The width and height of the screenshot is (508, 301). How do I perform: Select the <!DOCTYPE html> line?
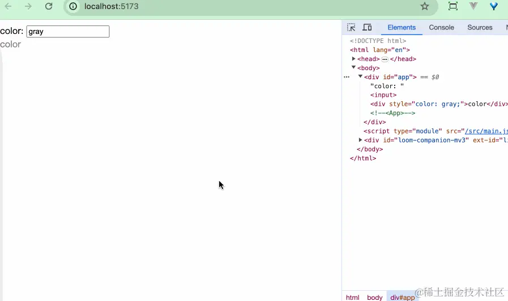click(378, 41)
